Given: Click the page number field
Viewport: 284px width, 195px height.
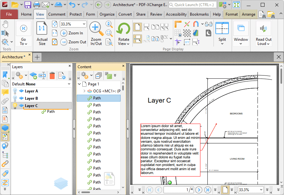Looking at the screenshot, I should (x=179, y=190).
